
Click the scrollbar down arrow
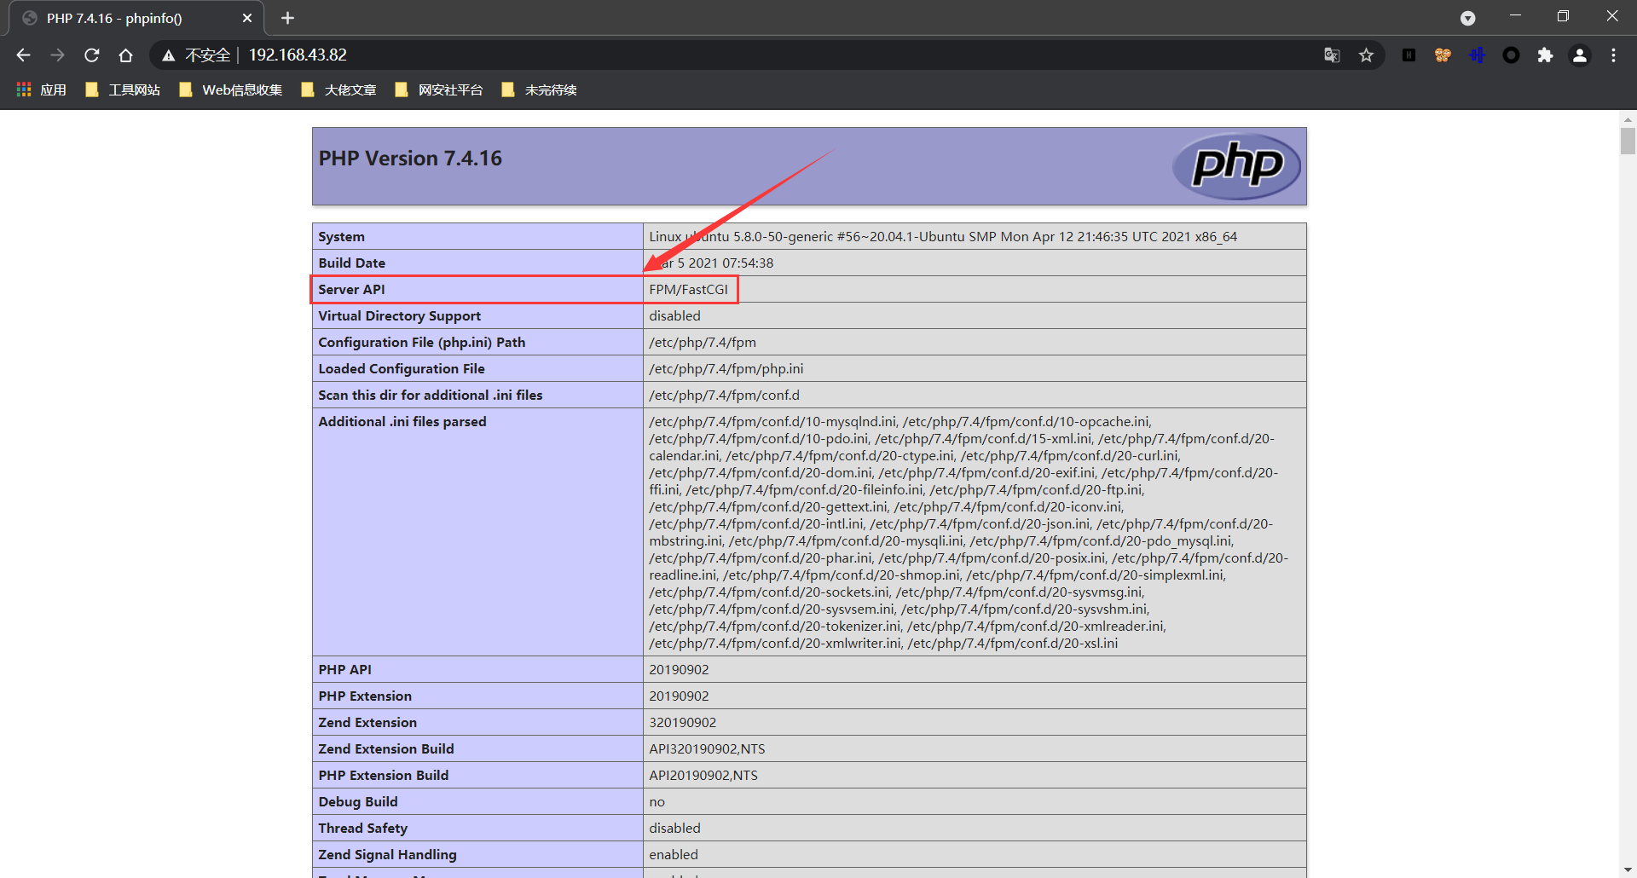click(1628, 869)
